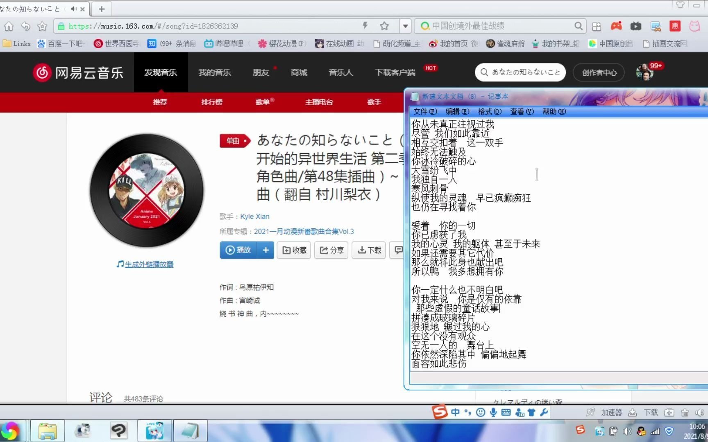Open the 樱花动漫 bookmark

pyautogui.click(x=282, y=43)
